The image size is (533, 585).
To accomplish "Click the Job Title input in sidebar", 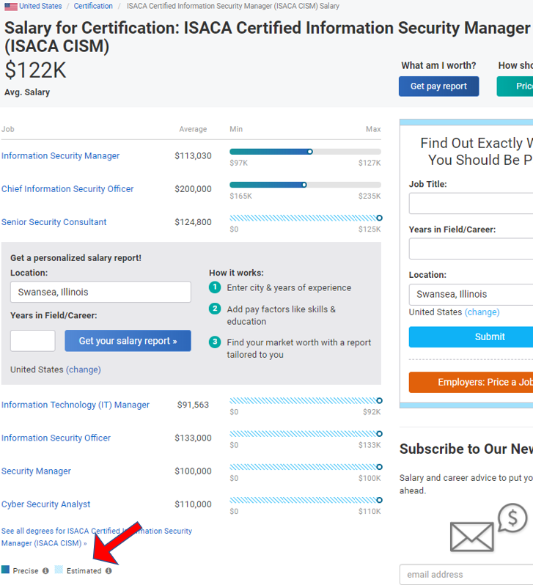I will coord(471,203).
